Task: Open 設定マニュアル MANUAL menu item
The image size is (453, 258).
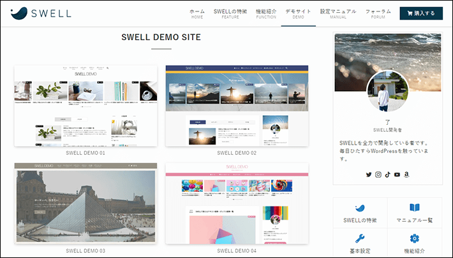Action: (338, 13)
